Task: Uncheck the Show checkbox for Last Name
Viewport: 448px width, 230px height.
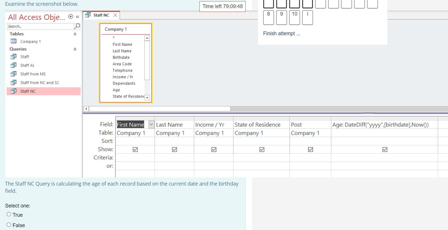Action: pyautogui.click(x=174, y=149)
